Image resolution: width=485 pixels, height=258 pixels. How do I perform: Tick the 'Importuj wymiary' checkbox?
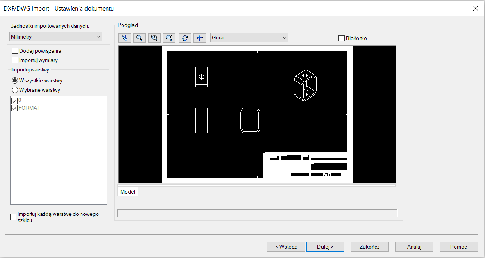15,60
